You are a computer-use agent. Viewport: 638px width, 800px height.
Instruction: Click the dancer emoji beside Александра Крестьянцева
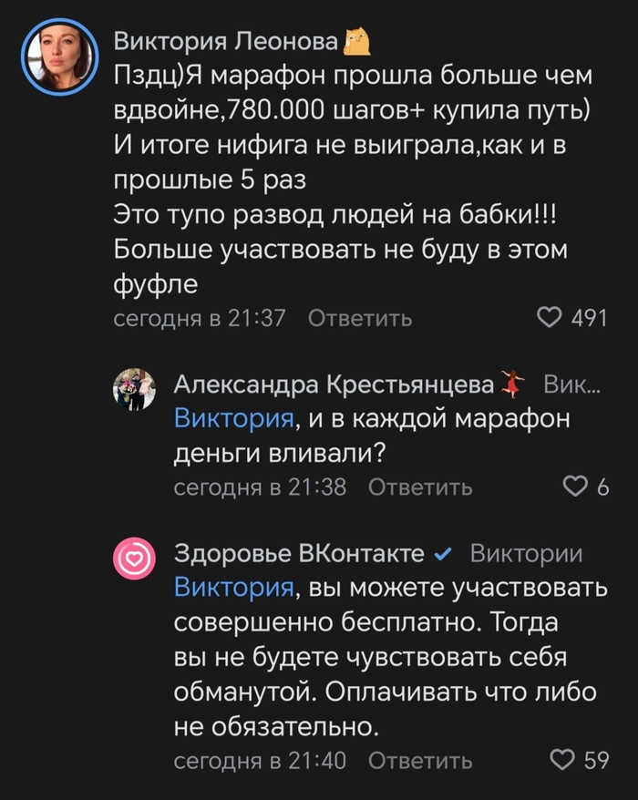click(515, 385)
